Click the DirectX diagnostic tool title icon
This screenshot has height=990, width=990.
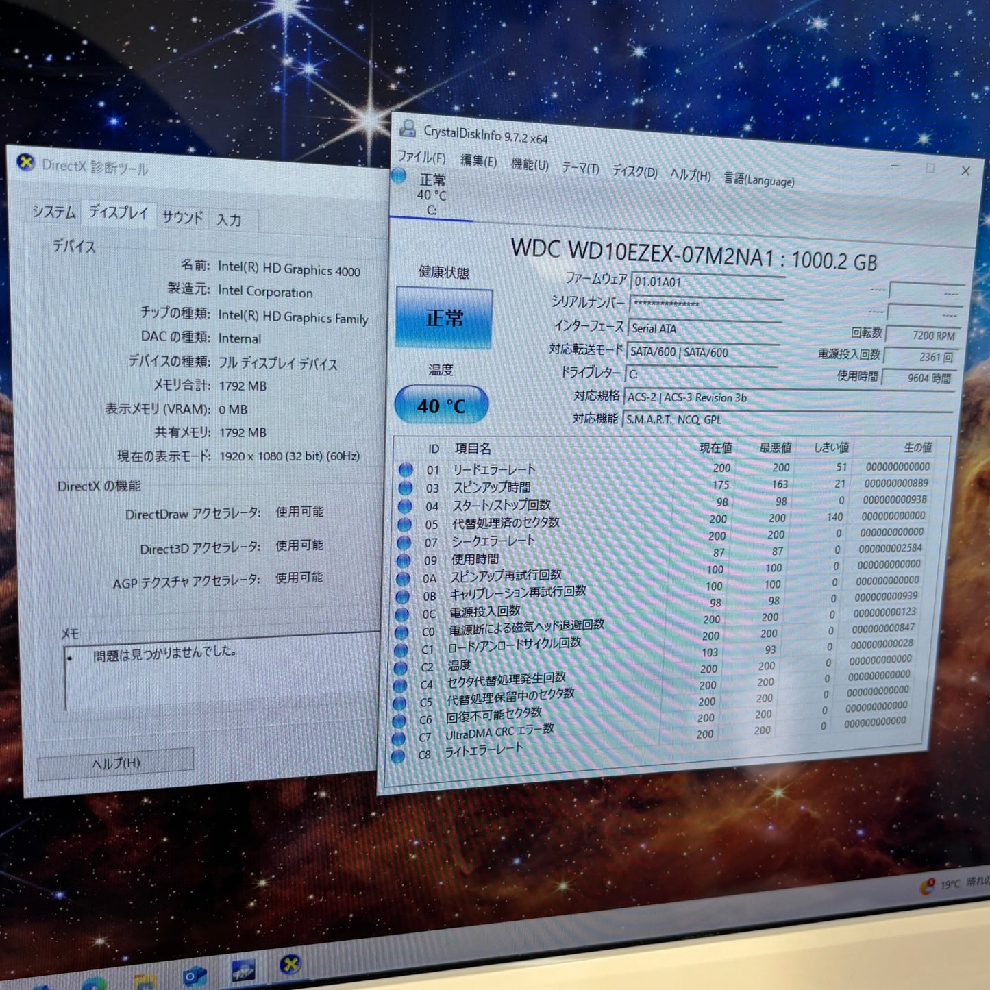pyautogui.click(x=26, y=162)
